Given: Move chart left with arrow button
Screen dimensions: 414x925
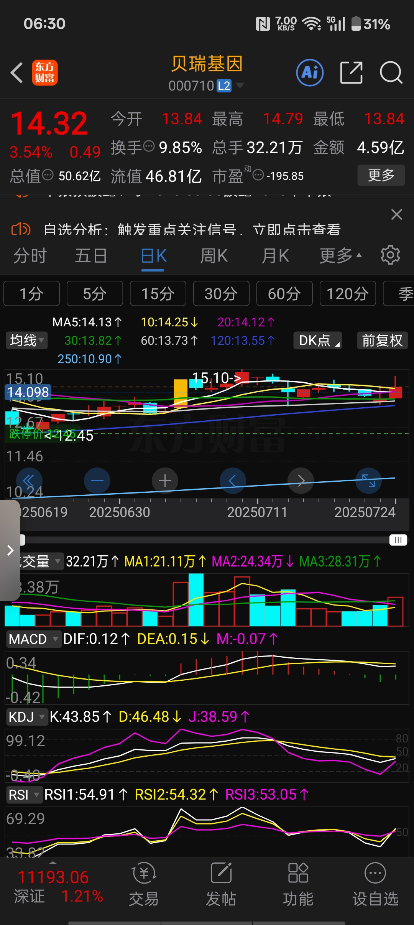Looking at the screenshot, I should tap(233, 481).
